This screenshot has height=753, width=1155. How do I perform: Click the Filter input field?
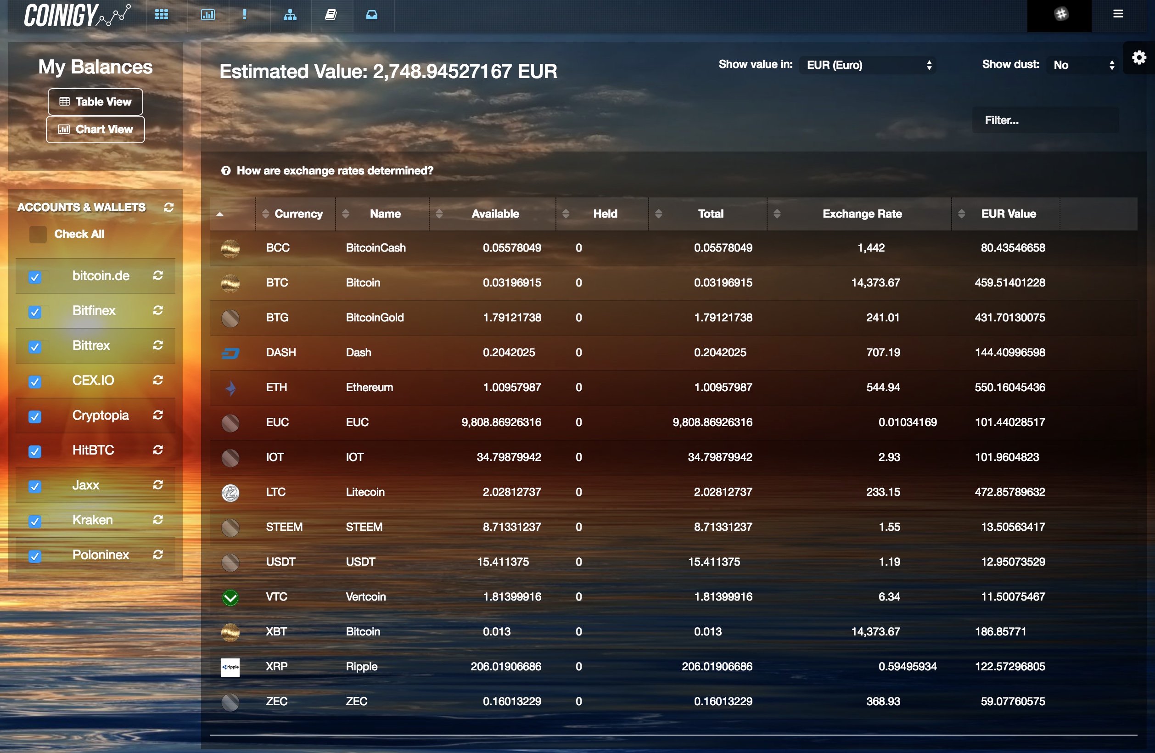coord(1045,120)
